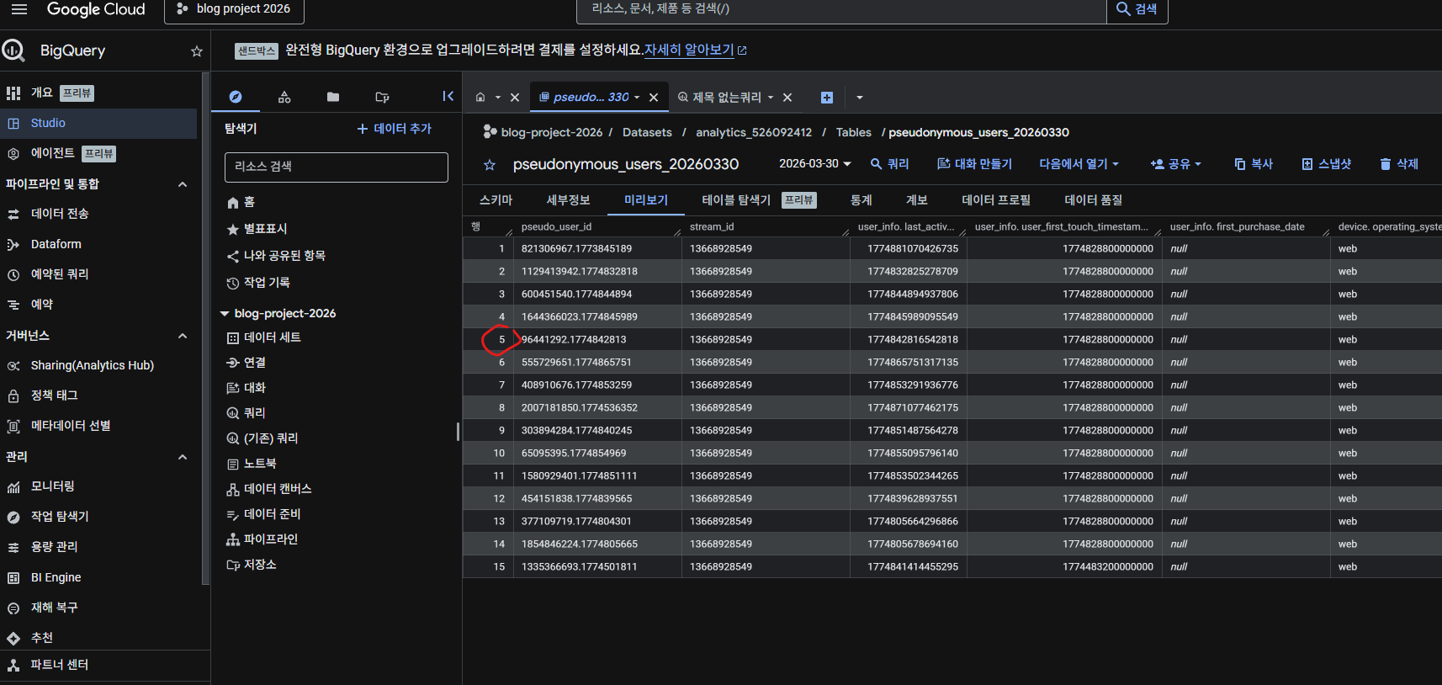
Task: Collapse the explorer panel with arrow icon
Action: (x=448, y=96)
